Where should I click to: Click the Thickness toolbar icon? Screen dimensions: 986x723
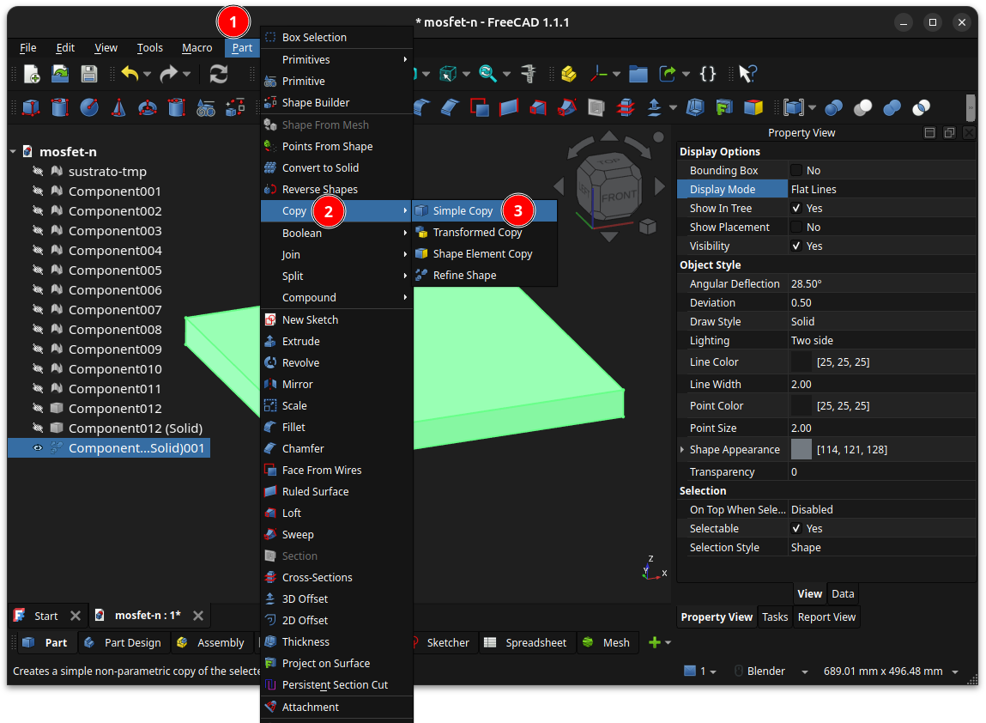tap(695, 107)
